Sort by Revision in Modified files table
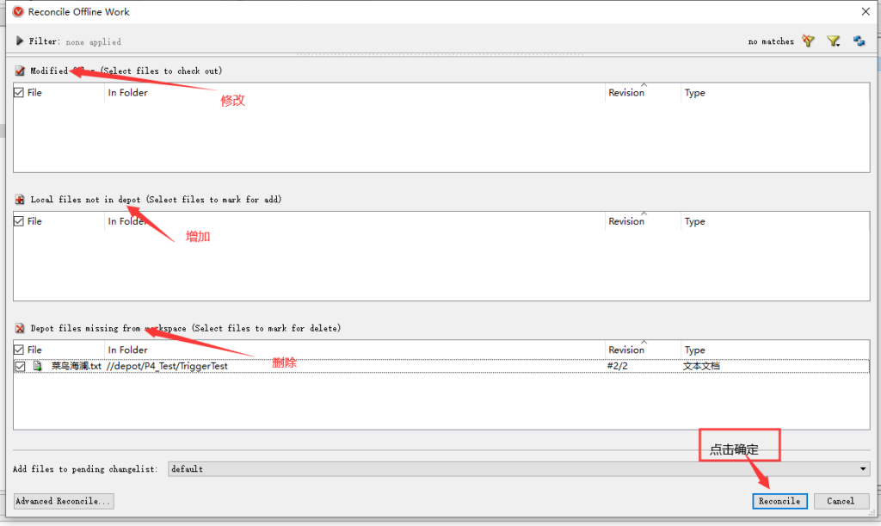Viewport: 881px width, 526px height. pos(626,93)
